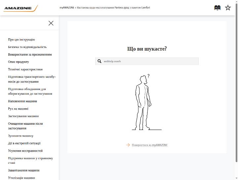
Task: Go to Застосування машини chapter
Action: click(23, 116)
